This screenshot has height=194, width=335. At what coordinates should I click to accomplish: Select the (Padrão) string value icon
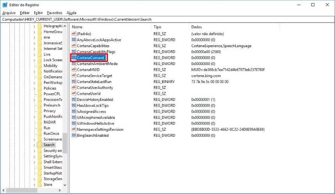coord(74,34)
